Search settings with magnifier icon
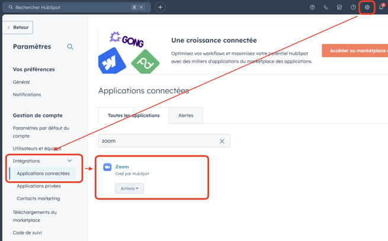 70,47
